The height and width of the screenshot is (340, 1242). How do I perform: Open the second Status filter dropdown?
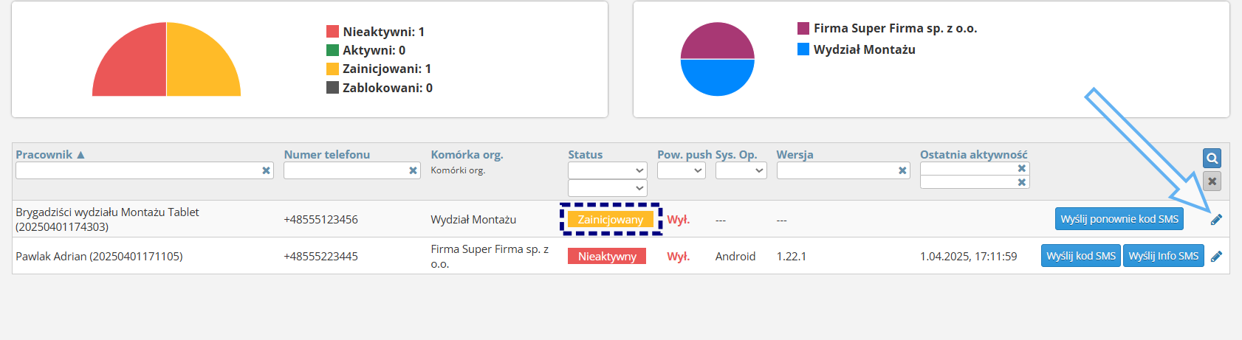pyautogui.click(x=607, y=188)
